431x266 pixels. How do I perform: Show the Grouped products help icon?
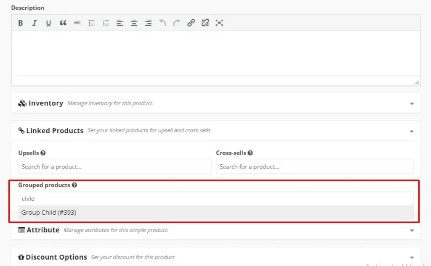pos(74,185)
